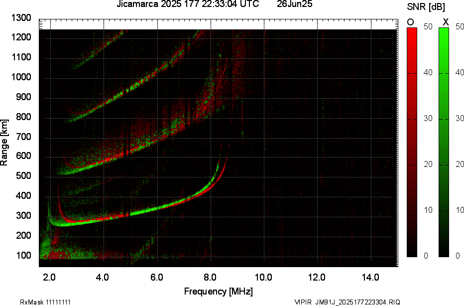This screenshot has height=306, width=464.
Task: Click the '300' range tick label
Action: click(x=23, y=216)
